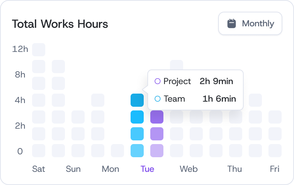Select the darkest blue cell on Tuesday

click(137, 100)
